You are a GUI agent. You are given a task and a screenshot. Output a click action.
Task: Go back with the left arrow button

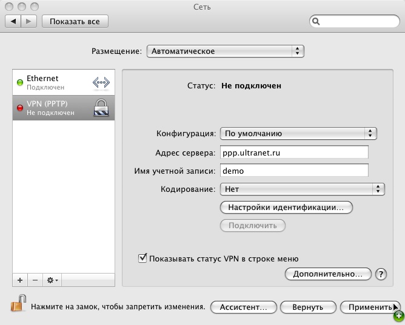click(13, 21)
